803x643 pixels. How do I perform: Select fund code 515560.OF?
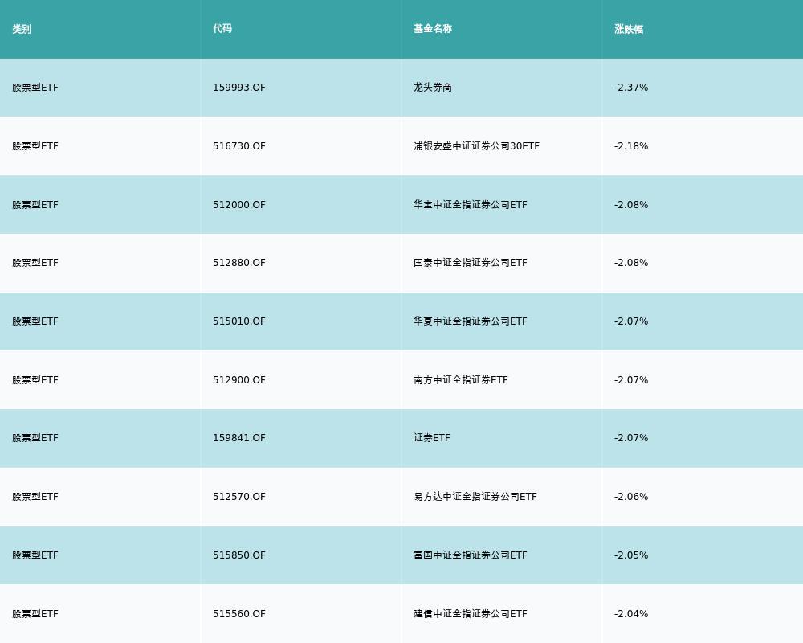coord(238,614)
